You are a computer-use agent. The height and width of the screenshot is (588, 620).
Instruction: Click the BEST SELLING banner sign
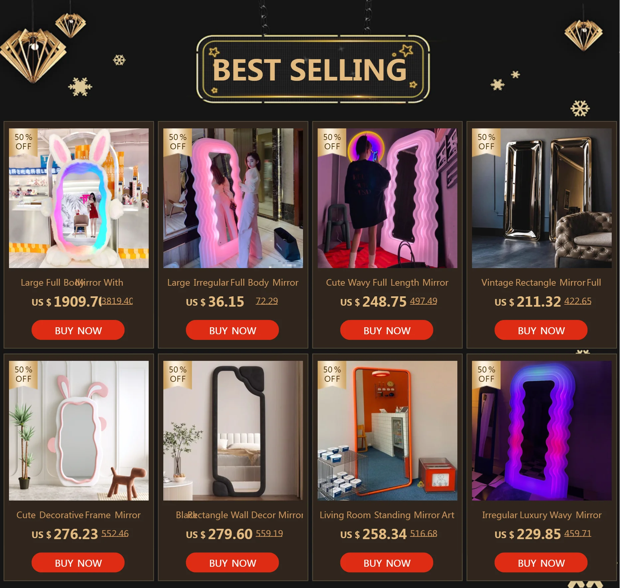point(313,69)
